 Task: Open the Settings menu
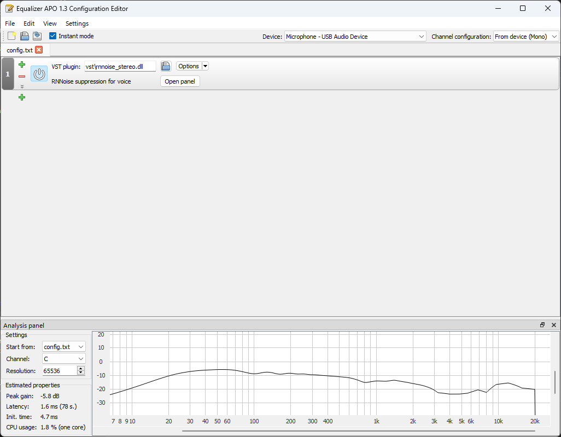pyautogui.click(x=77, y=23)
